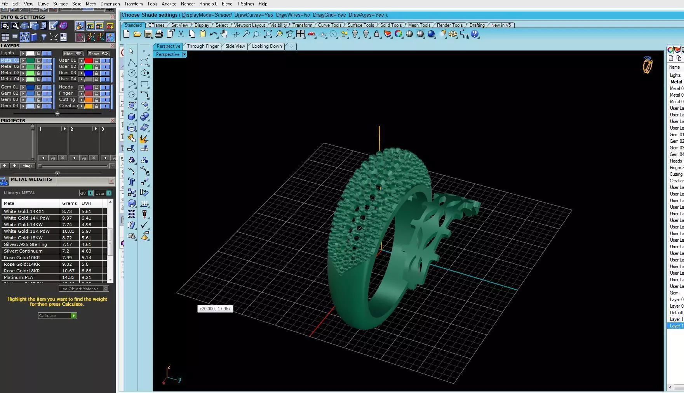Select the Text object tool (T icon)

(x=132, y=182)
